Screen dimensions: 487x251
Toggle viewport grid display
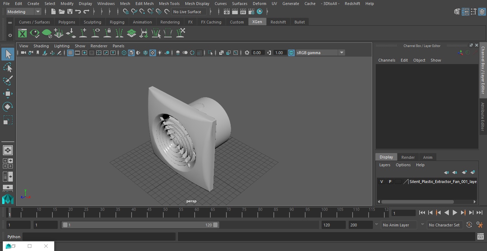(70, 53)
